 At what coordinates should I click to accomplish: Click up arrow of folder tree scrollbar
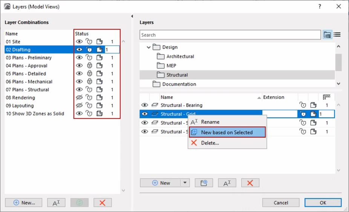click(338, 46)
